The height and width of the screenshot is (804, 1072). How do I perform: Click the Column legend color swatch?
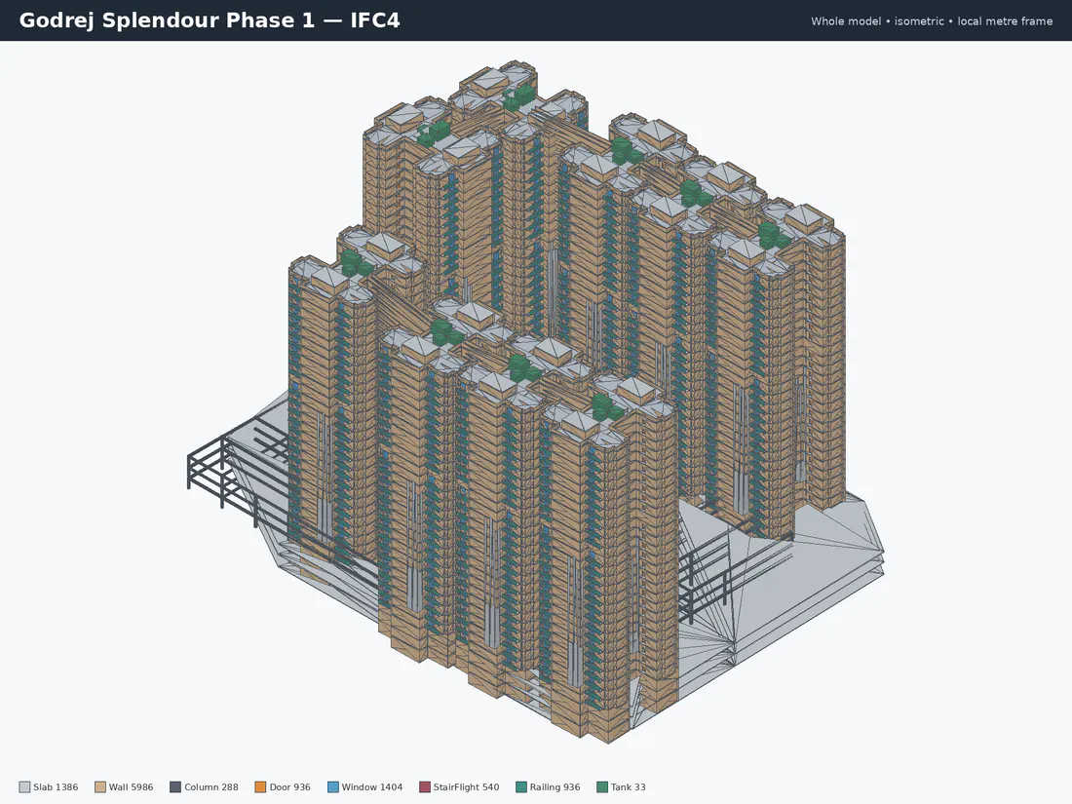[175, 786]
